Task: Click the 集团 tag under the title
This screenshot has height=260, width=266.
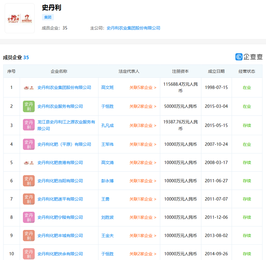Action: pyautogui.click(x=48, y=17)
